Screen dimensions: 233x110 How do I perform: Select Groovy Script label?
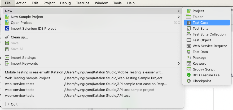pos(204,69)
